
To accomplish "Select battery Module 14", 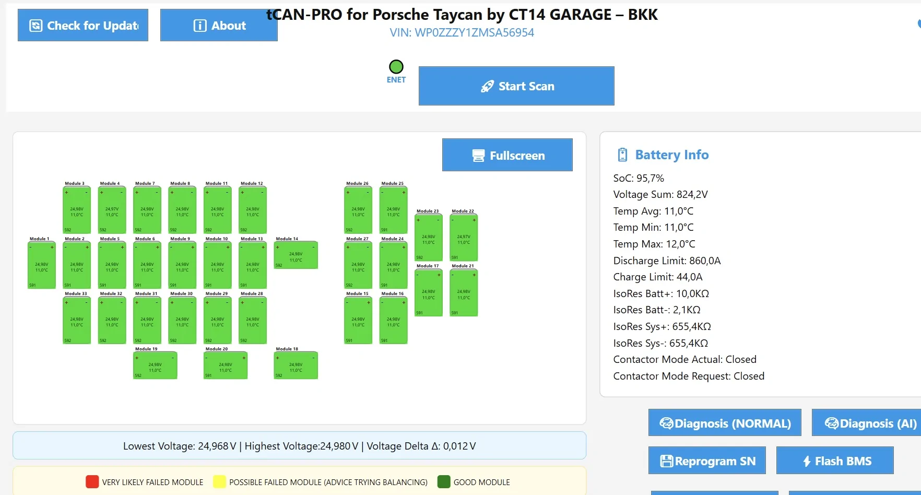I will [x=296, y=255].
